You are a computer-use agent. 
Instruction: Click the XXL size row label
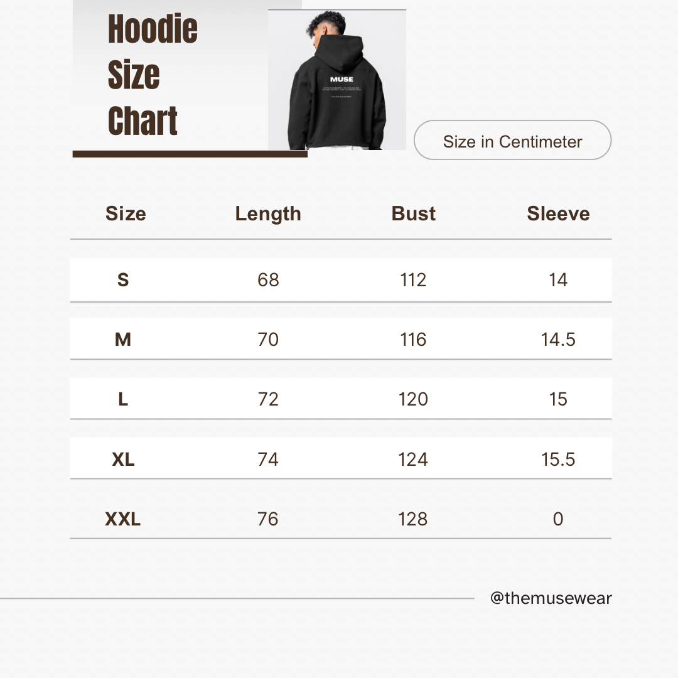tap(123, 519)
